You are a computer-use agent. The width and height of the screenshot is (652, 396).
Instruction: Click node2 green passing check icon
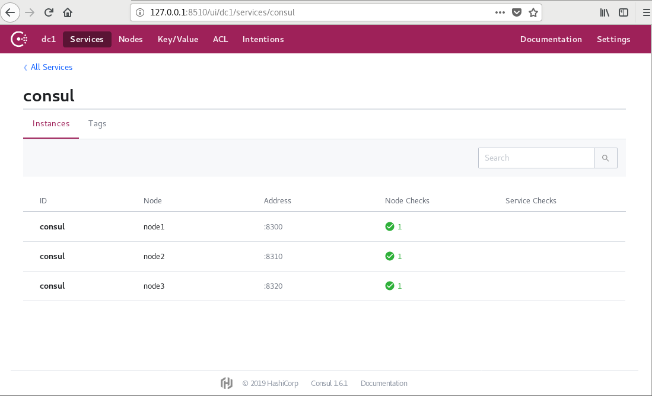pyautogui.click(x=390, y=256)
